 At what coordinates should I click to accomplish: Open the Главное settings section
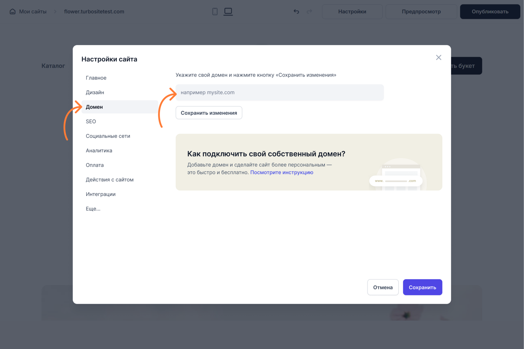click(x=96, y=78)
